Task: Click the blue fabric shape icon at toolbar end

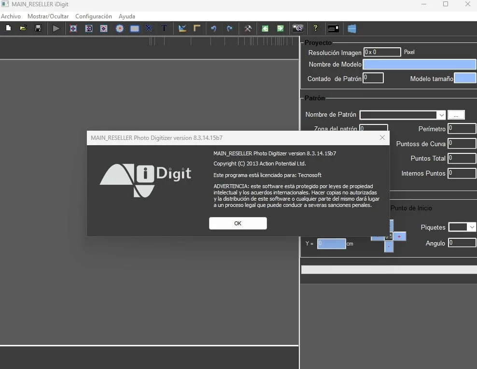Action: coord(351,28)
